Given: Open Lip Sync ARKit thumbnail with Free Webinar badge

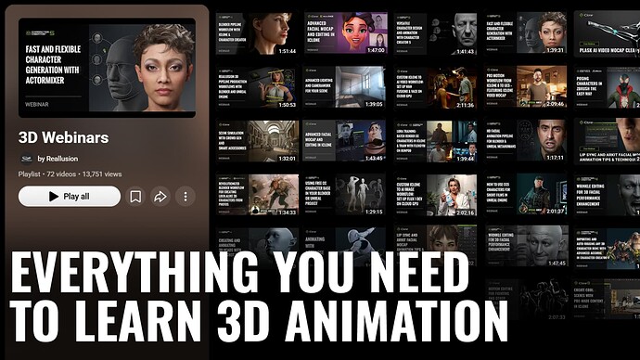Looking at the screenshot, I should pyautogui.click(x=607, y=141).
